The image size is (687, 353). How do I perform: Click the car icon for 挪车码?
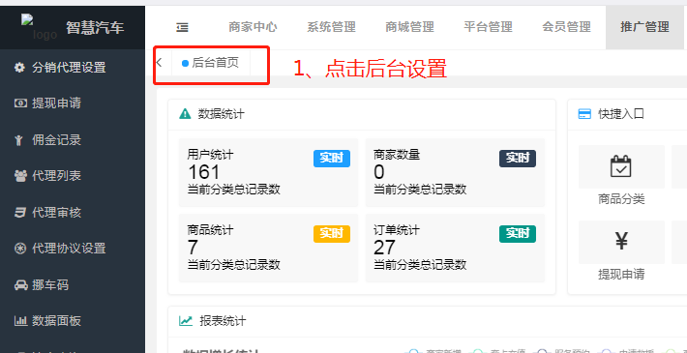coord(20,285)
